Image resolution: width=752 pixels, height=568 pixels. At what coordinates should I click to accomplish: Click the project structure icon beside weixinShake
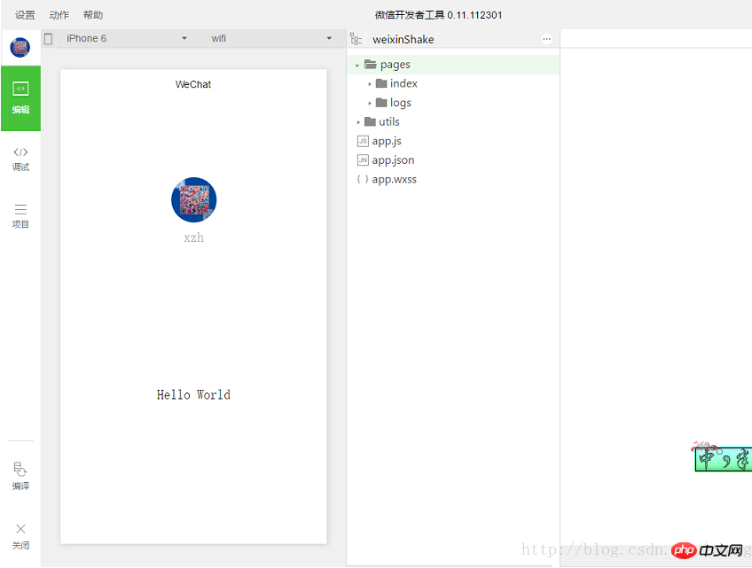tap(356, 39)
